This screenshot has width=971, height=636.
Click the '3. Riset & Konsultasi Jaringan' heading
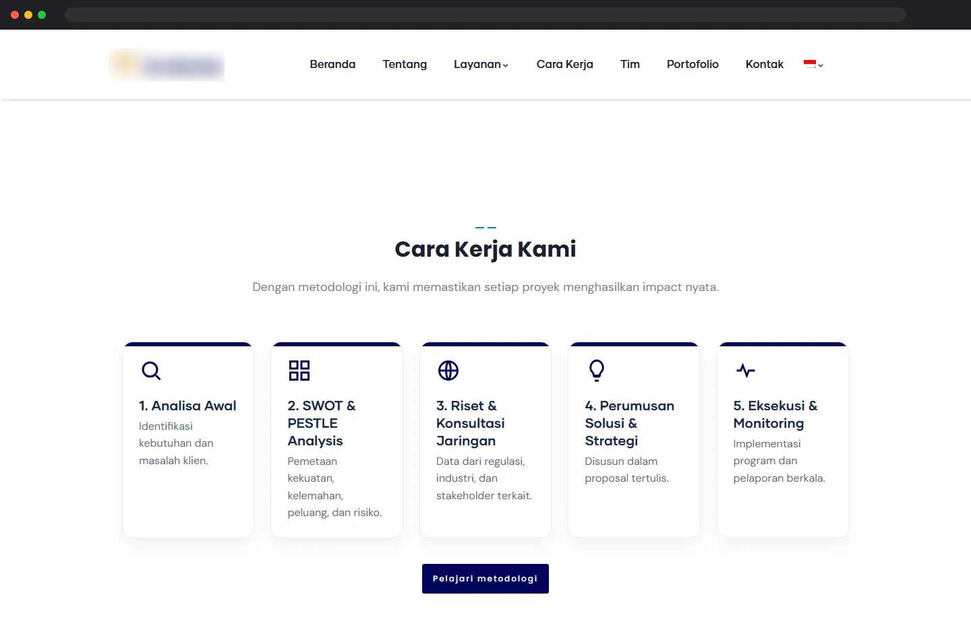(471, 423)
